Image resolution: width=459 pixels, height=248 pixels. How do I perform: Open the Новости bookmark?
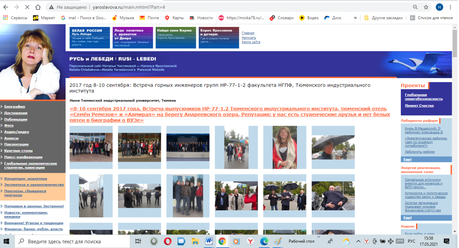tap(201, 18)
